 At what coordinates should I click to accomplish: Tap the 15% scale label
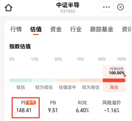point(35,59)
